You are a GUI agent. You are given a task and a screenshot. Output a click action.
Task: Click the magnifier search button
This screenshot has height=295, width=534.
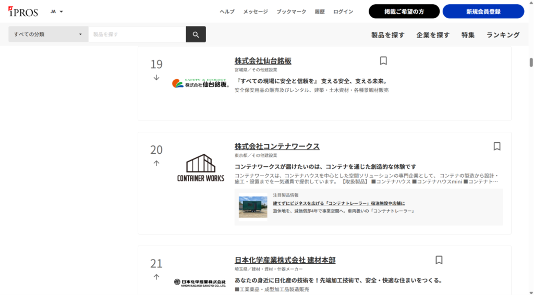coord(196,34)
